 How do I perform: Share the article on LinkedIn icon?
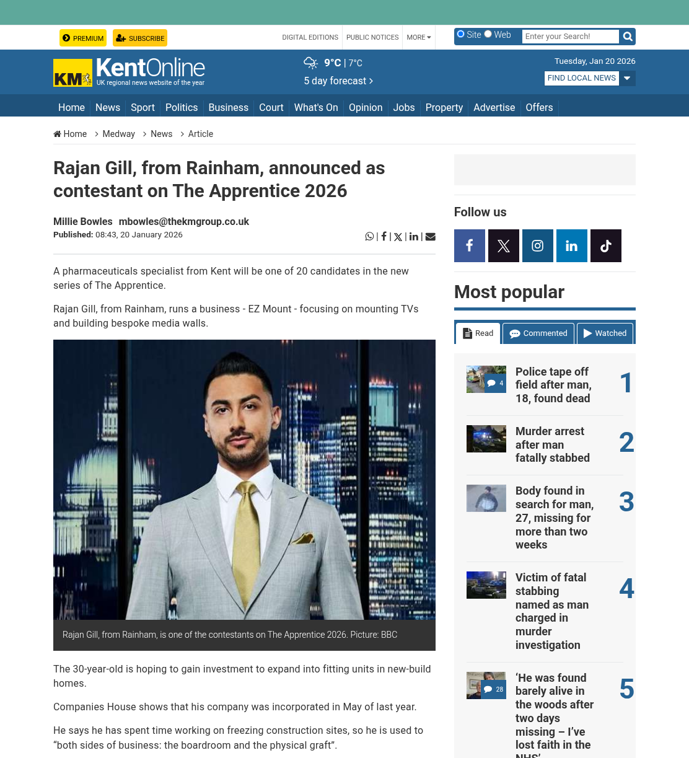pos(414,236)
